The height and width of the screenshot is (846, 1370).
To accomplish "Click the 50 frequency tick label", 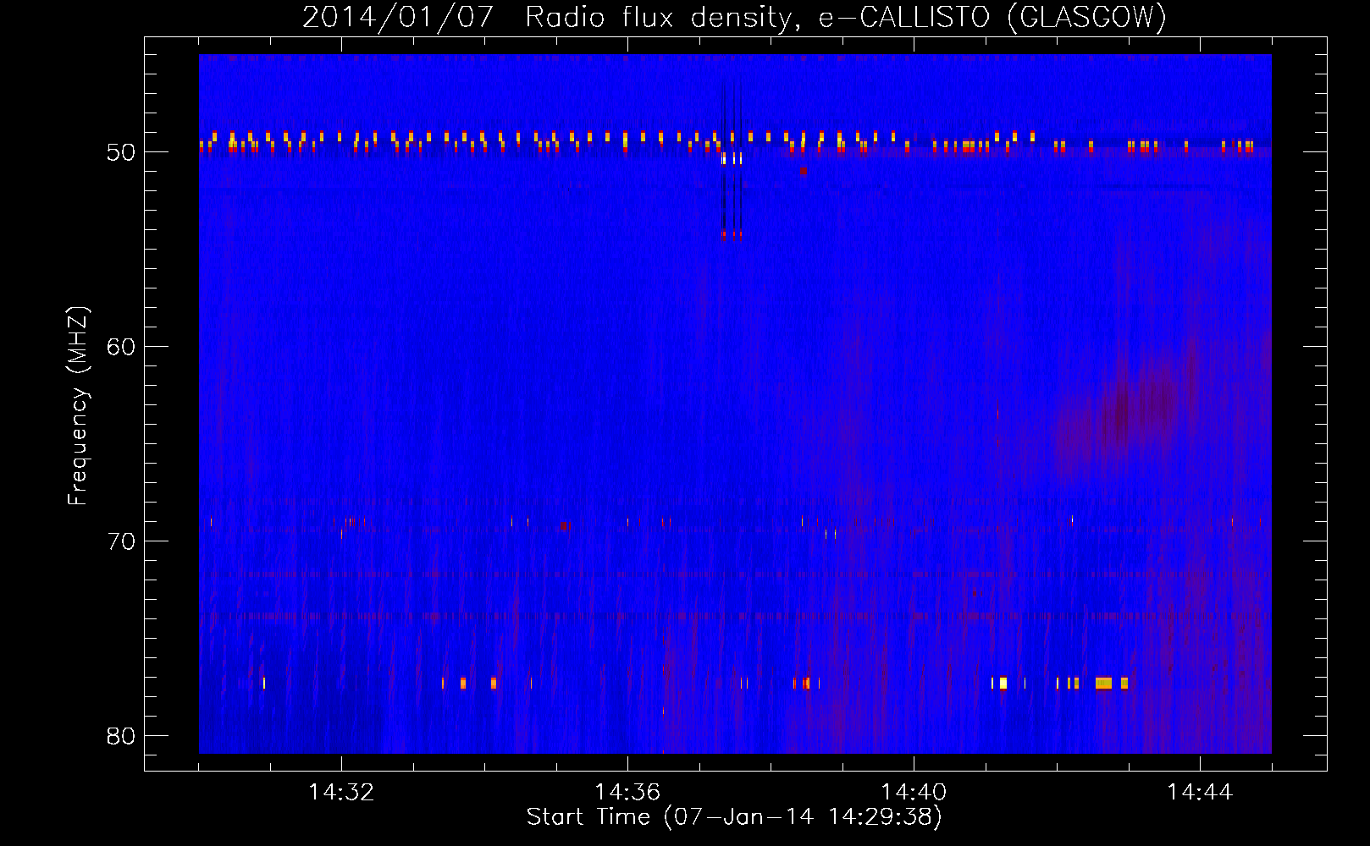I will 122,152.
